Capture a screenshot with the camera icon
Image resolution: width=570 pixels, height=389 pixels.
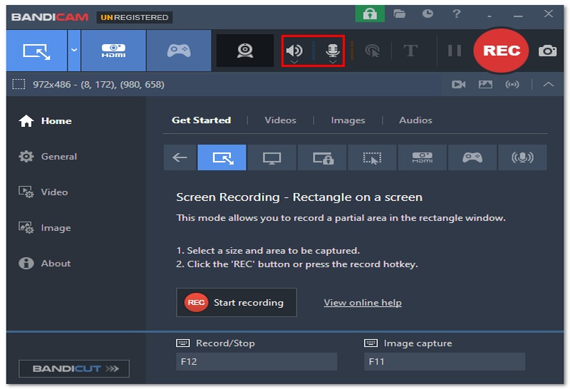click(547, 51)
